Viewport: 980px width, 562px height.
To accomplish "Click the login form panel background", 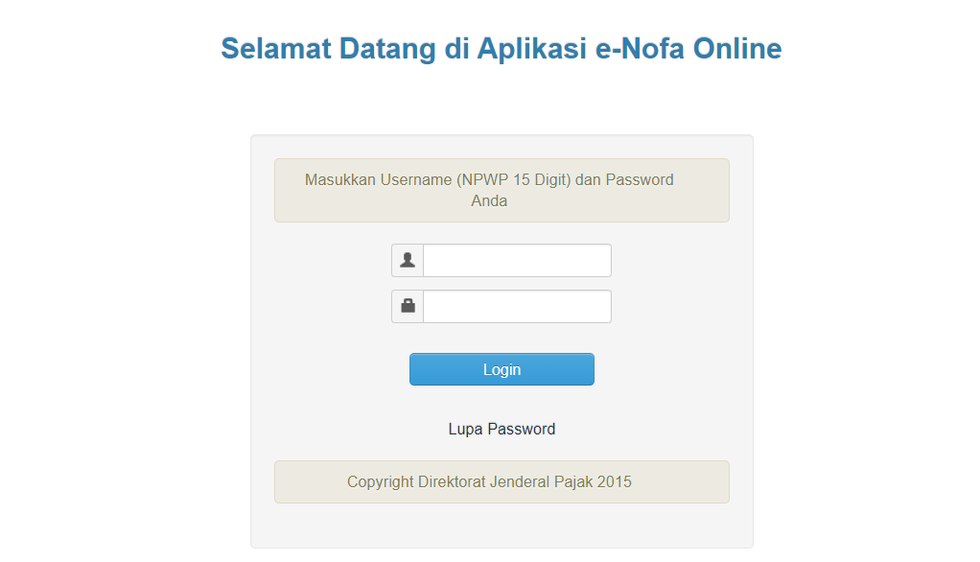I will tap(502, 527).
